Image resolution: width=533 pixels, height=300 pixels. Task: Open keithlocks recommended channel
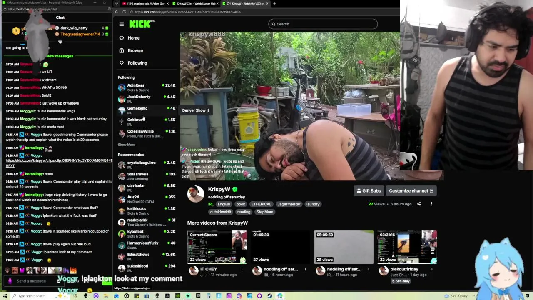tap(147, 210)
